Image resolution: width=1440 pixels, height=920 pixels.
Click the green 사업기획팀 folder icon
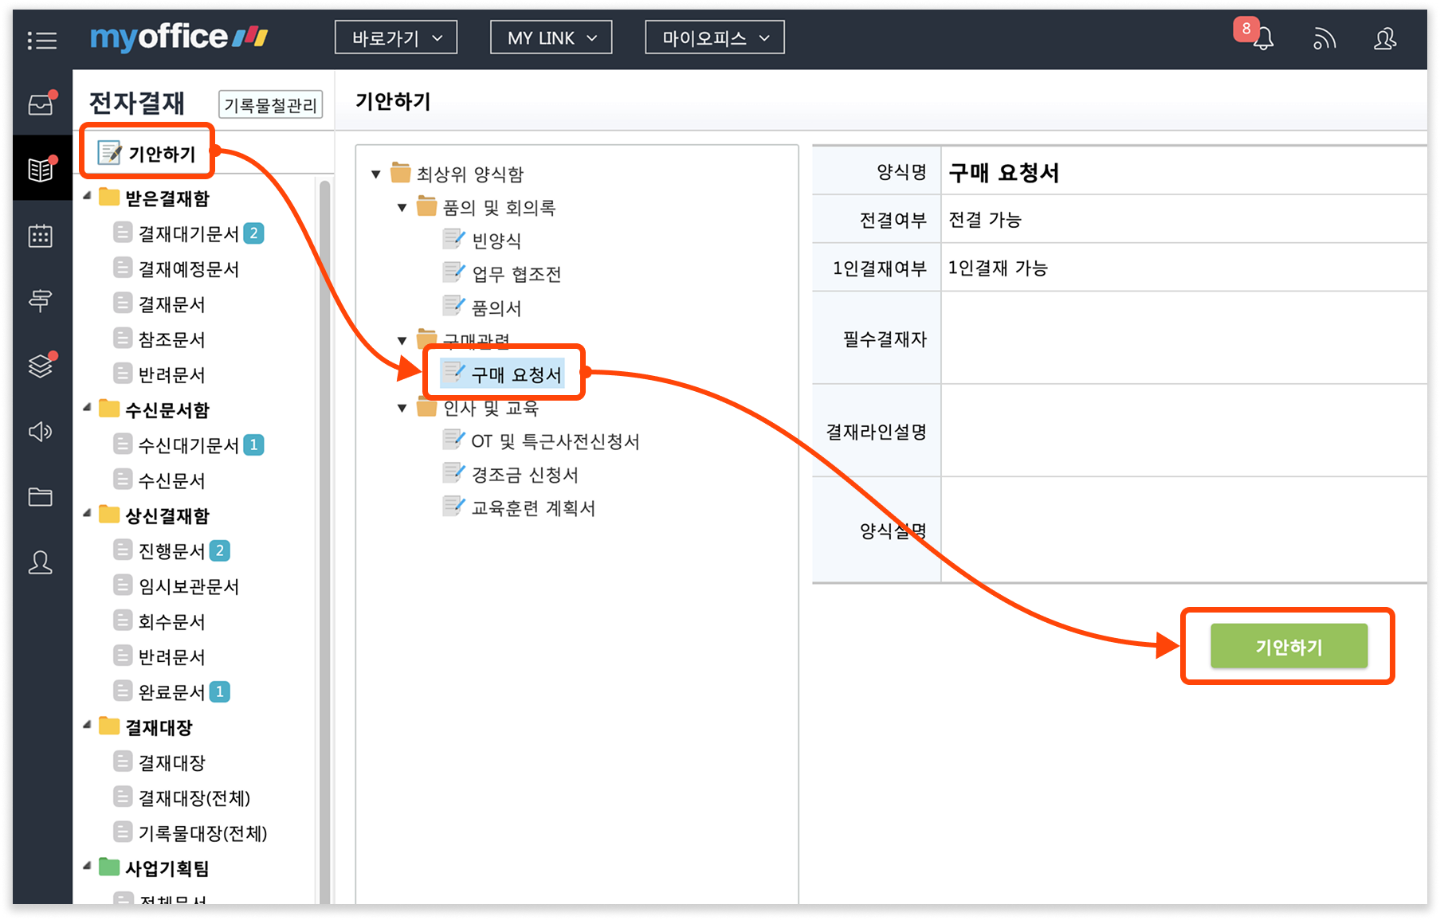109,867
